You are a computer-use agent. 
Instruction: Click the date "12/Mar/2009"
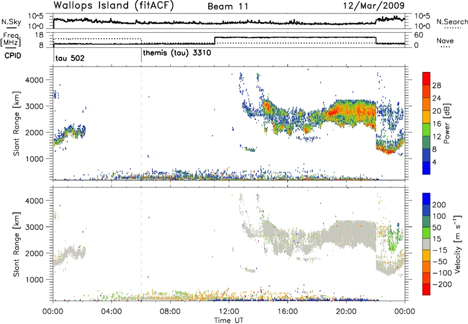tap(374, 5)
